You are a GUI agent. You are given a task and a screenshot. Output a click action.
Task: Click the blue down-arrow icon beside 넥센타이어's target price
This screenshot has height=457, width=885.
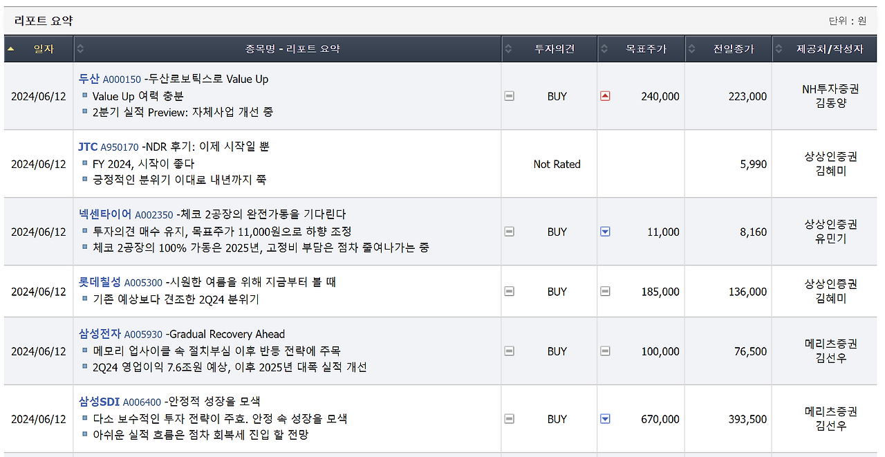(605, 232)
